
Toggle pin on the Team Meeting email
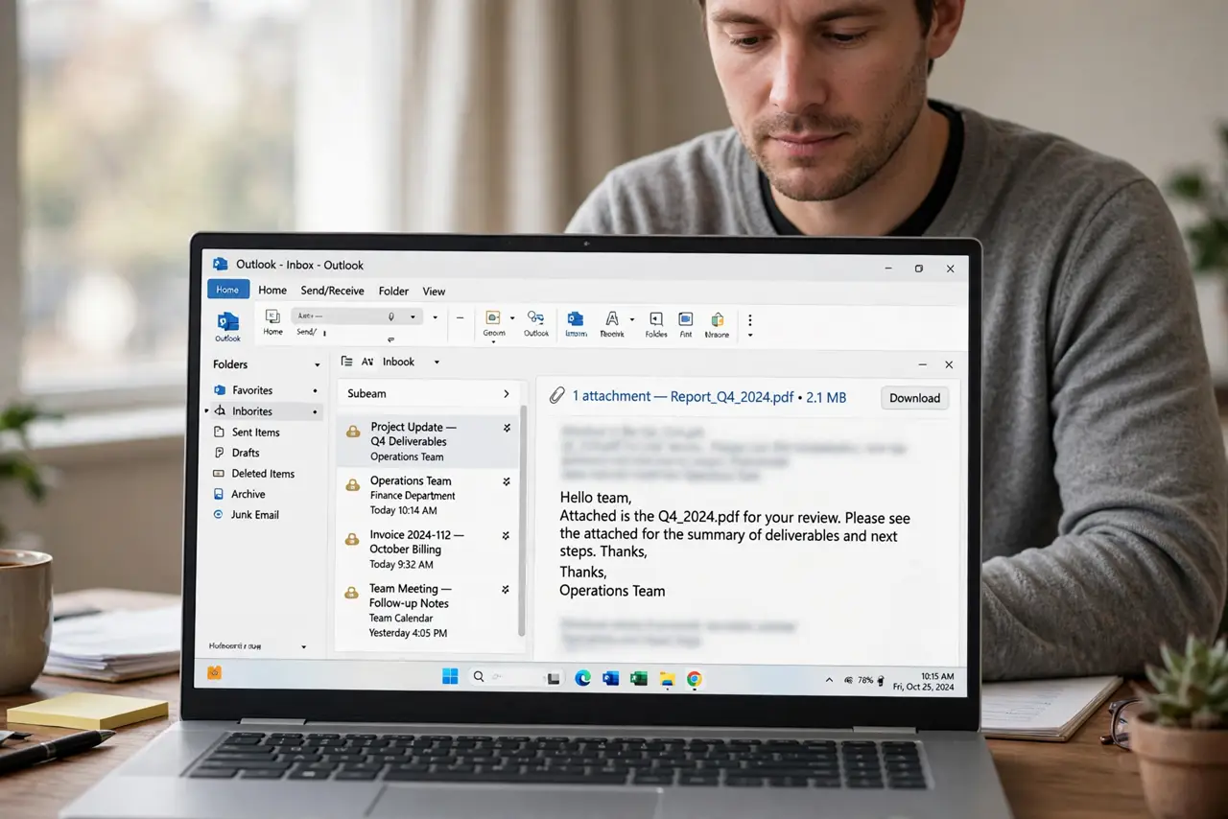(507, 590)
